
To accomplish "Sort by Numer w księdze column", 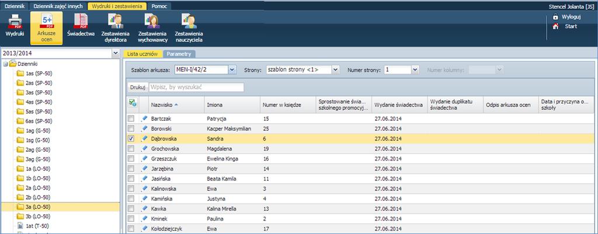I will (x=287, y=105).
